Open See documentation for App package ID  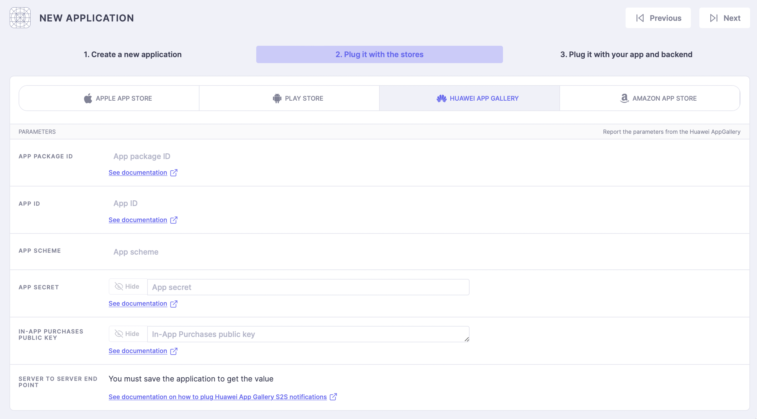click(138, 173)
